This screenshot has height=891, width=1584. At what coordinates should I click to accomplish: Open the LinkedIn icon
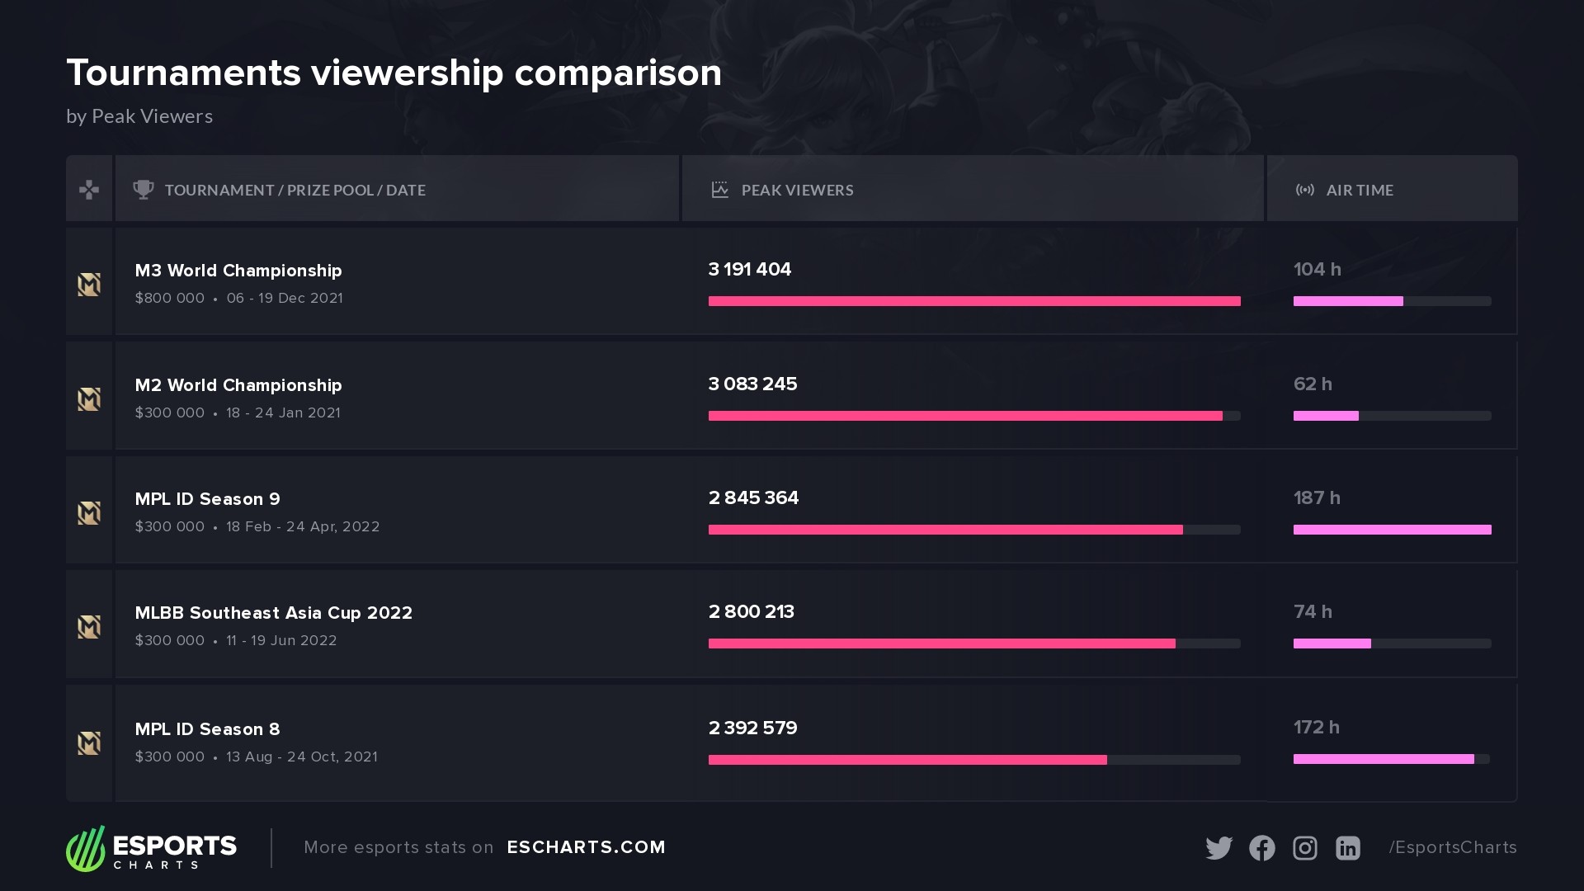(1347, 848)
